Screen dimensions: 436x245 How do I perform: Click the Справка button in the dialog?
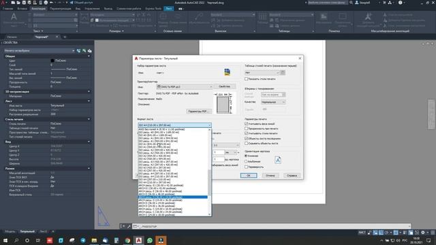point(292,176)
